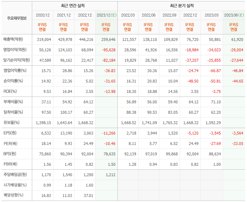Screen dimensions: 247x202
Task: Select the debt ratio value 71.10
Action: click(216, 102)
